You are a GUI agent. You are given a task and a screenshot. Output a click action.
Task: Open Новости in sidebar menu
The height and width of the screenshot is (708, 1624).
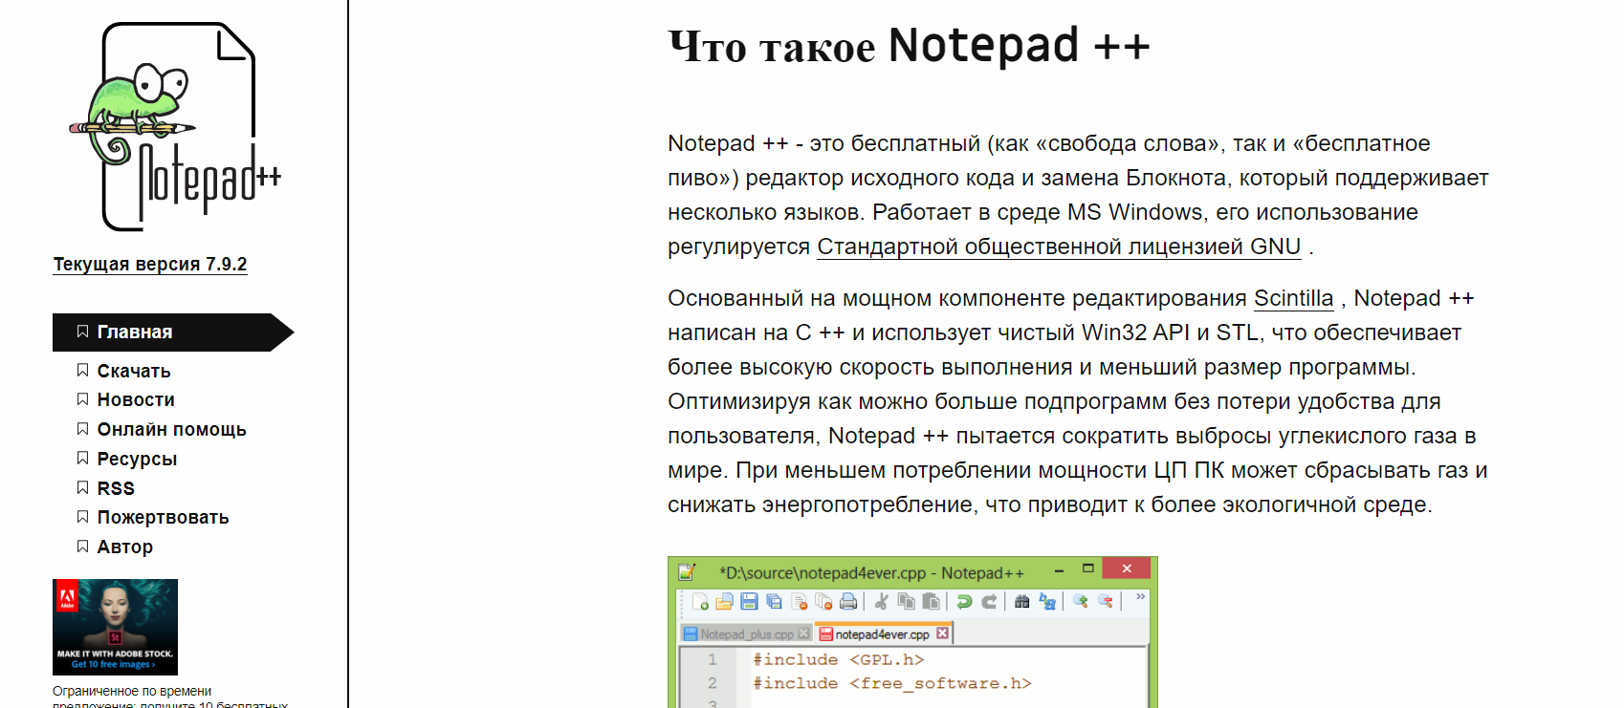[x=136, y=399]
